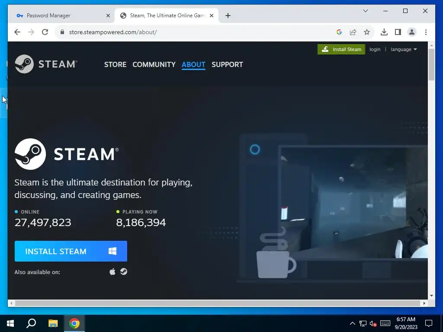The image size is (443, 332).
Task: Open the Chrome three-dot menu
Action: tap(426, 32)
